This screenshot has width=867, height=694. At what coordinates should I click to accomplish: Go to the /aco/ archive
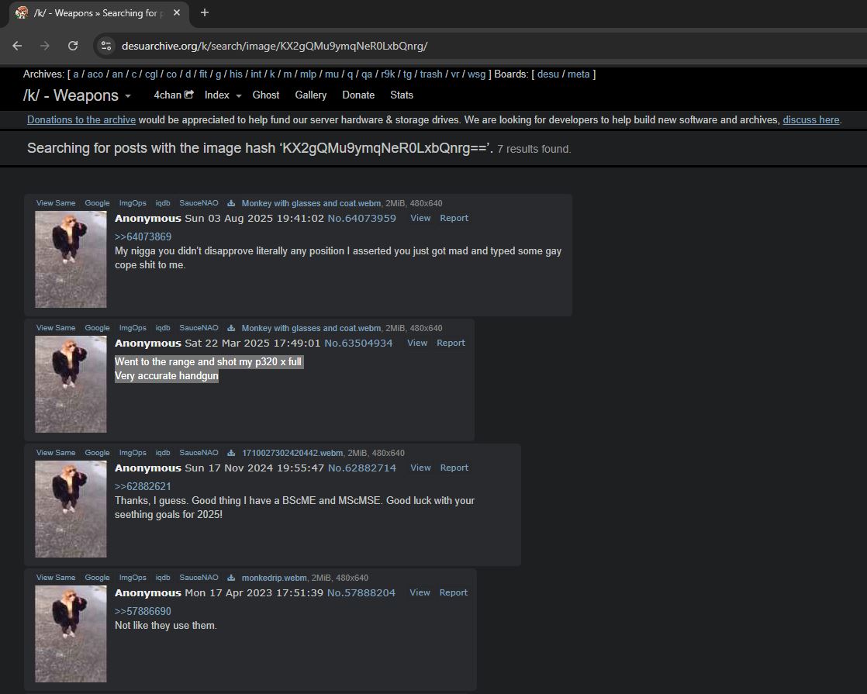(x=95, y=74)
